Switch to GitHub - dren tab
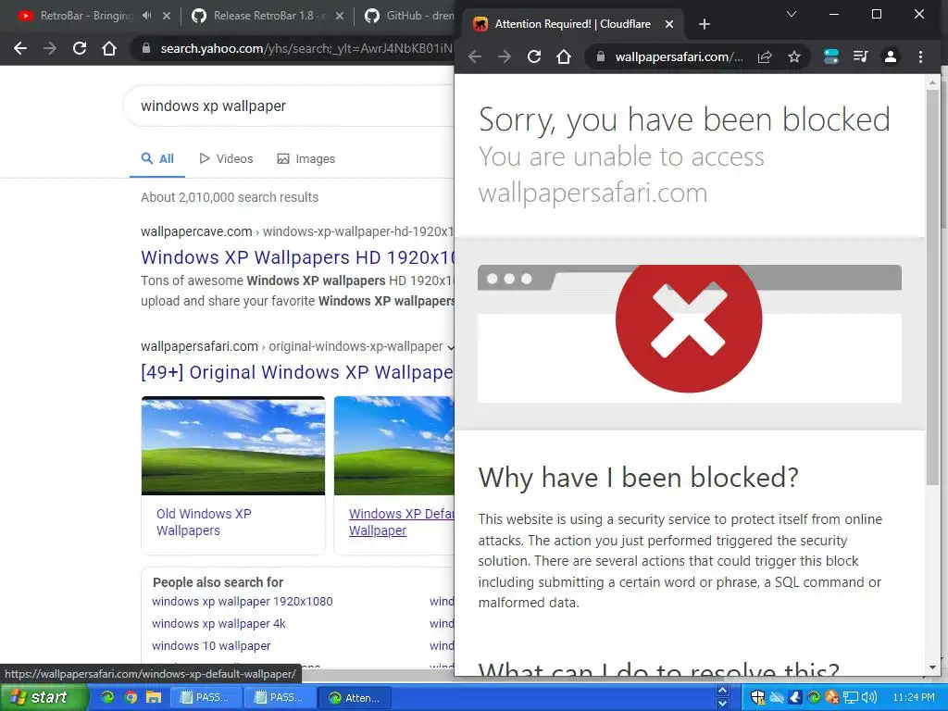The image size is (948, 711). pos(409,16)
